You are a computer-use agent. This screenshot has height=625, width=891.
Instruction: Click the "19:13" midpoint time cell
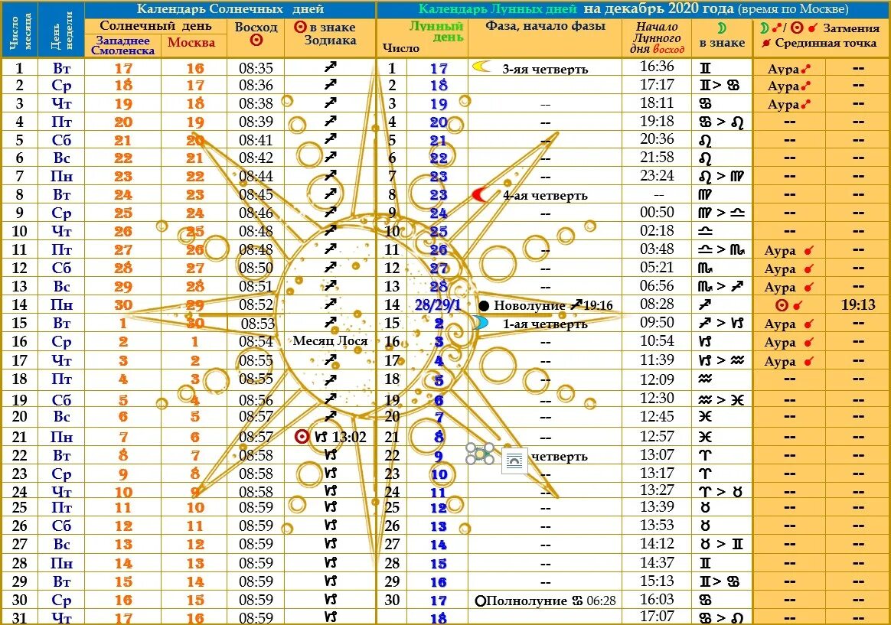tap(857, 304)
